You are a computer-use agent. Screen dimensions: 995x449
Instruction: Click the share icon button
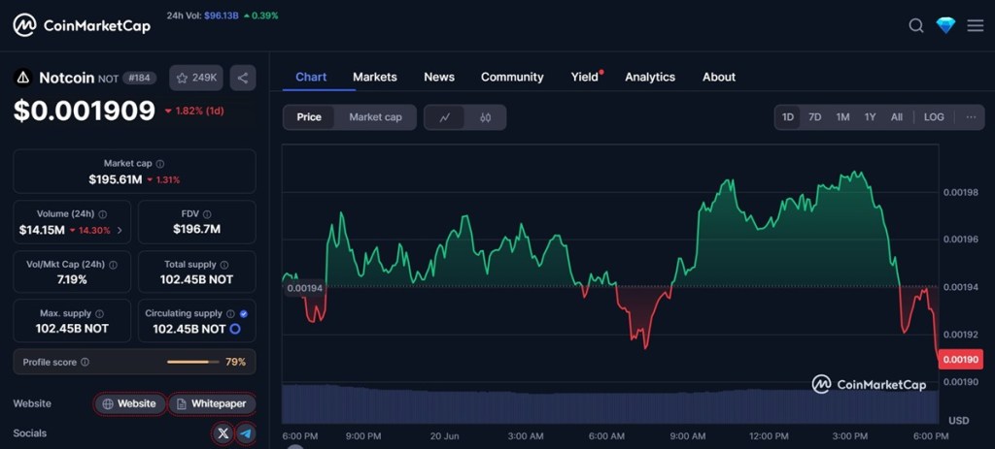click(242, 78)
